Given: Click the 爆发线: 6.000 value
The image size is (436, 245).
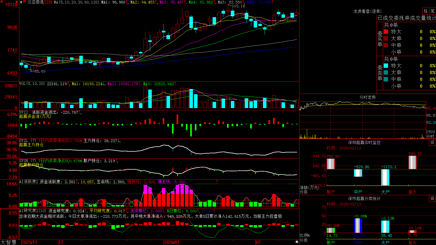Looking at the screenshot, I should tap(172, 182).
